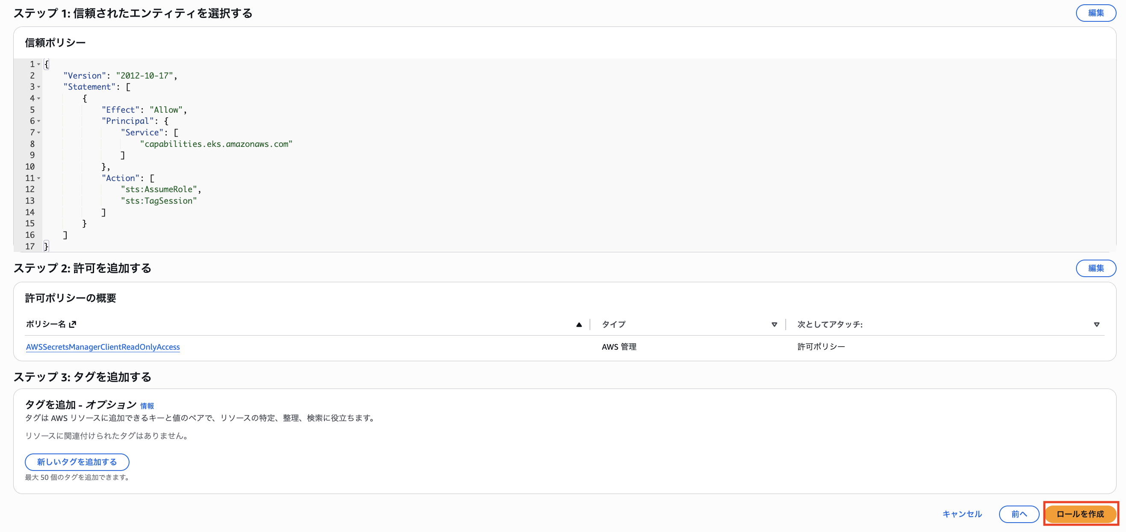Click the capabilities.eks.amazonaws.com text in editor

tap(216, 144)
